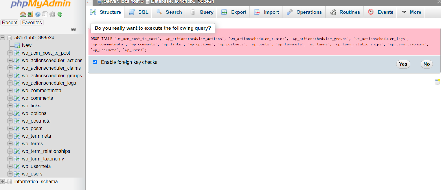Click table icon beside wp_commentmeta
The image size is (441, 190).
tap(17, 91)
